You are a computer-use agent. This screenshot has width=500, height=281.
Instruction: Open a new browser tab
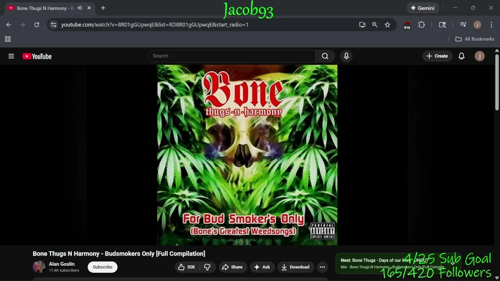tap(103, 8)
